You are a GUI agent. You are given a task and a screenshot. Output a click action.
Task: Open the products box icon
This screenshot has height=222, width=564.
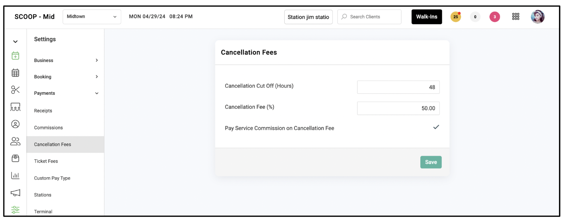[x=15, y=158]
